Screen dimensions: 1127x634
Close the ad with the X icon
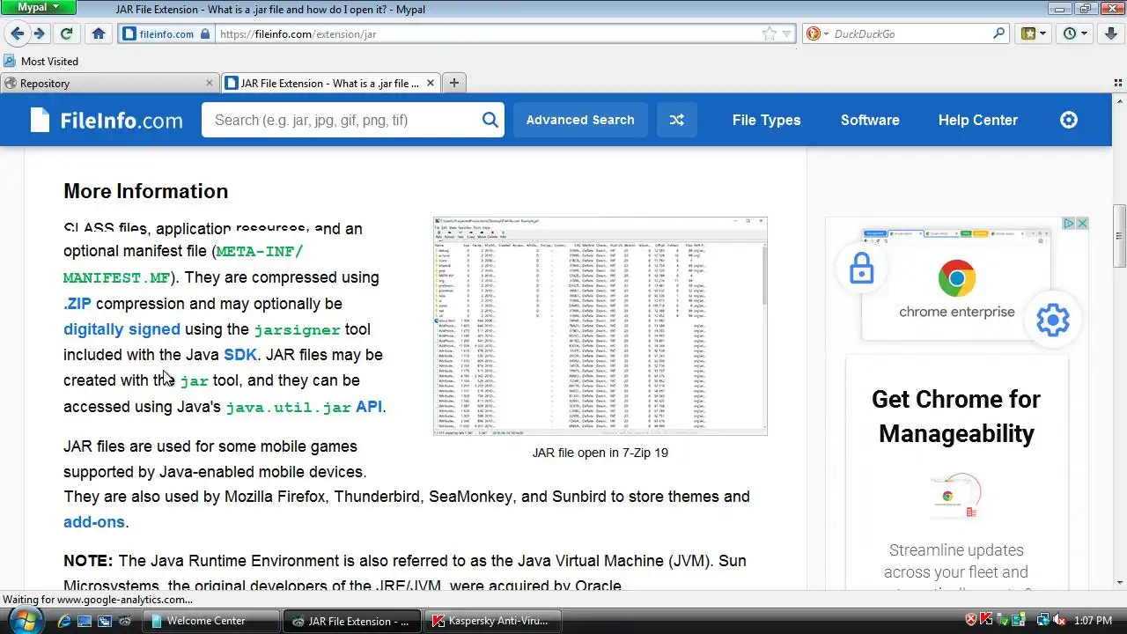pos(1082,224)
